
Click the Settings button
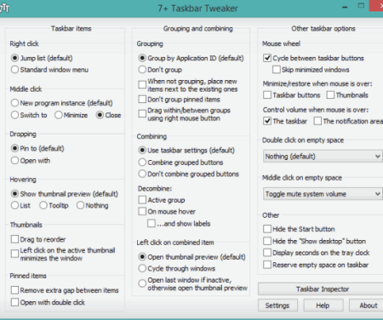point(277,306)
